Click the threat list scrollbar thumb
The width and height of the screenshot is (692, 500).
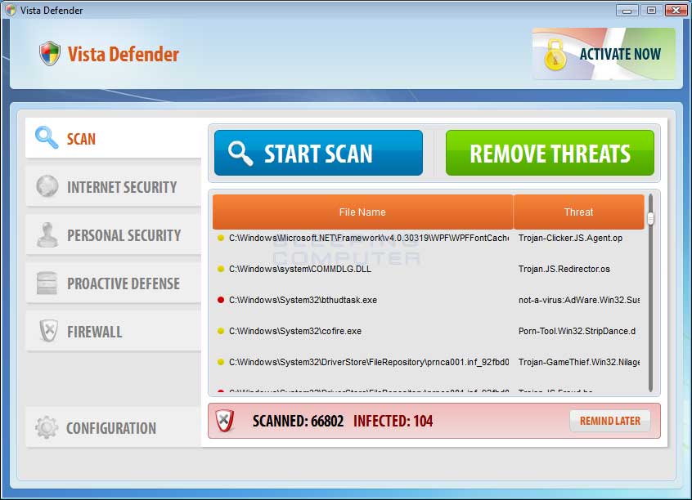[x=650, y=218]
